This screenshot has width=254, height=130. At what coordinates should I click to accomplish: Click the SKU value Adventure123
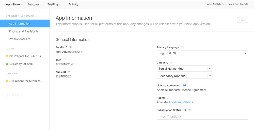(65, 64)
